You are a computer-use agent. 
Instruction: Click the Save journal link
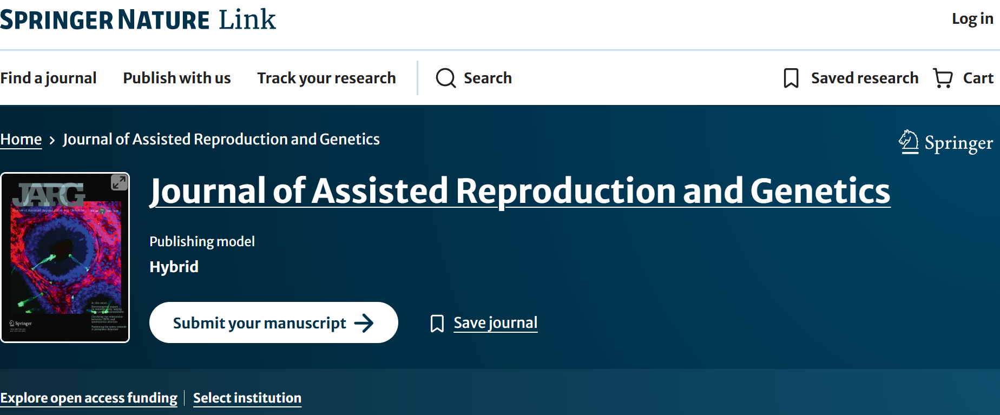point(496,323)
